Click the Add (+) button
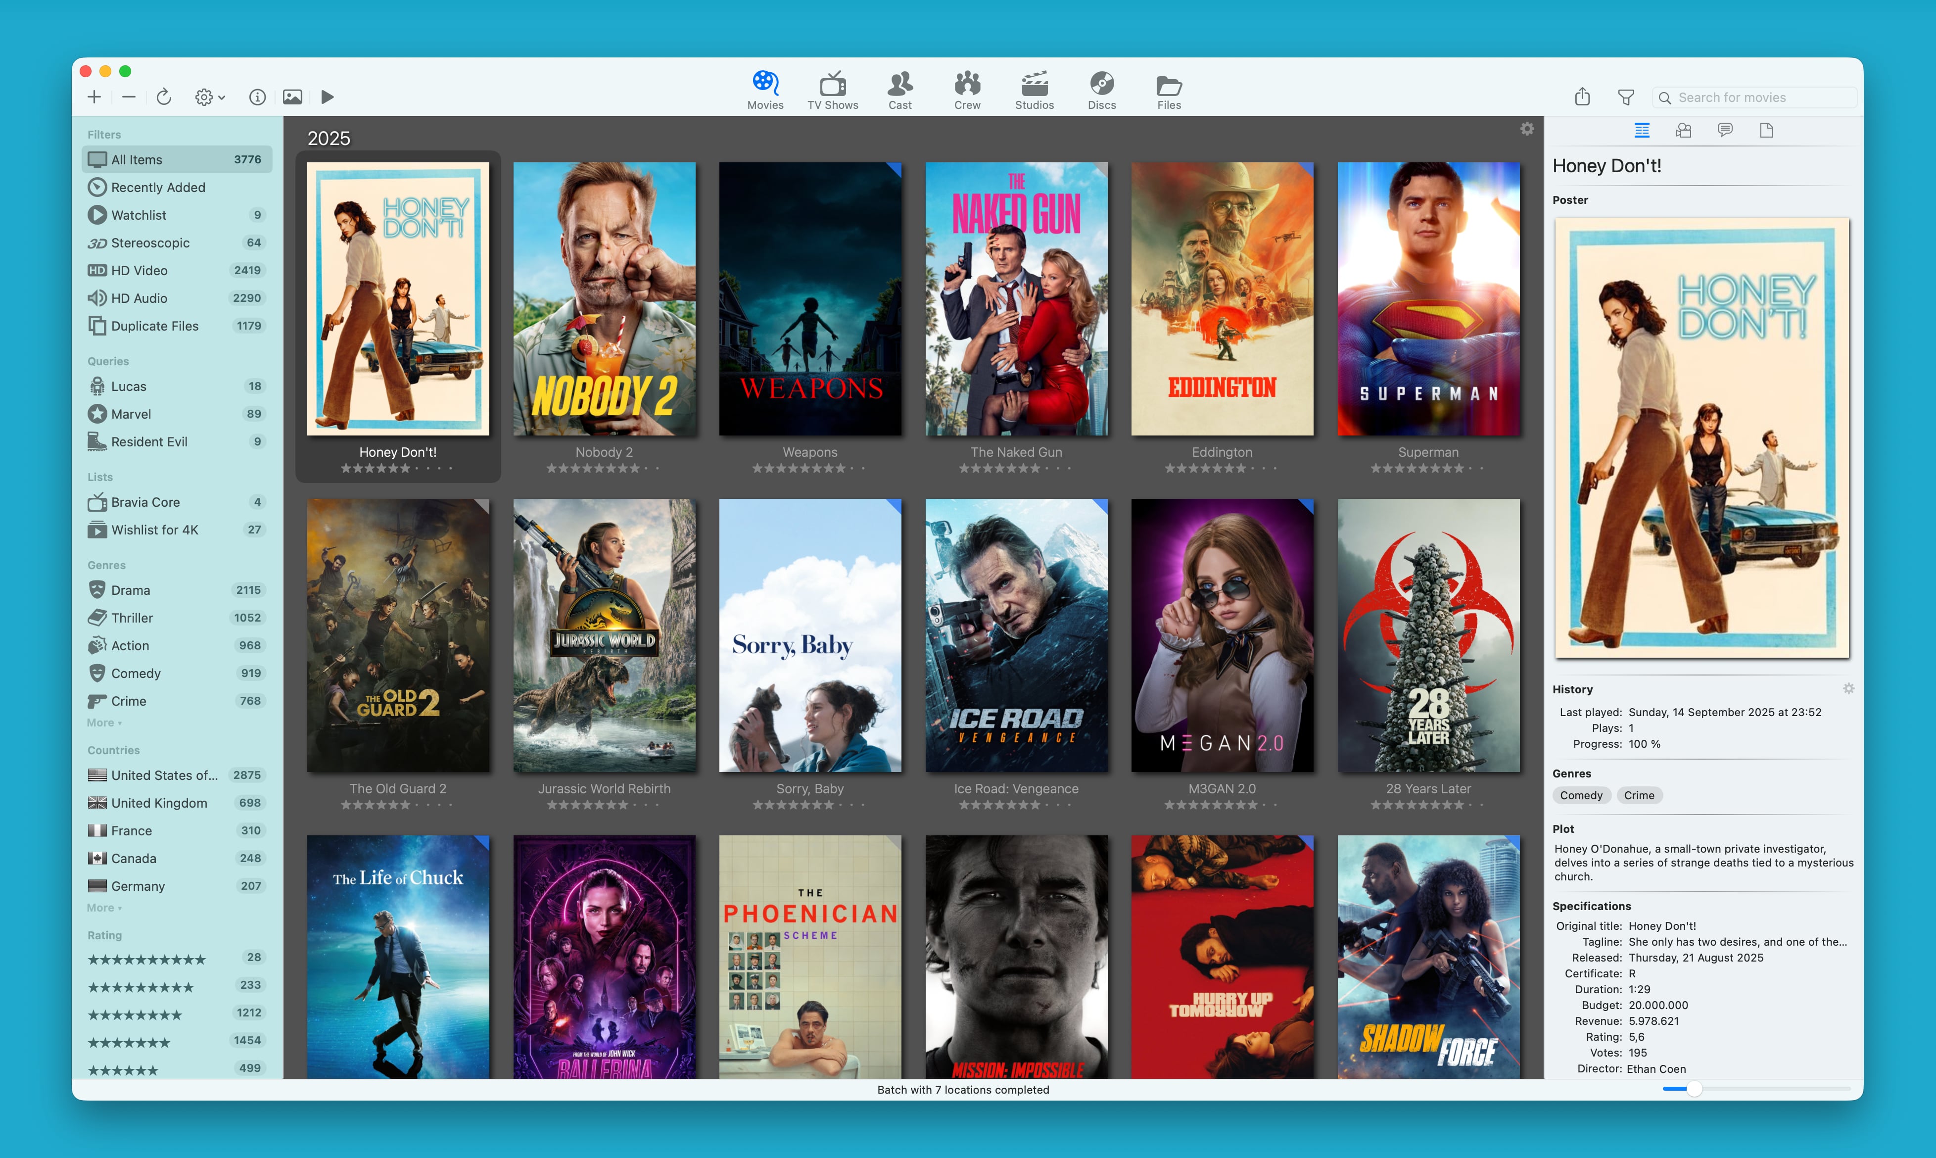 [x=94, y=97]
